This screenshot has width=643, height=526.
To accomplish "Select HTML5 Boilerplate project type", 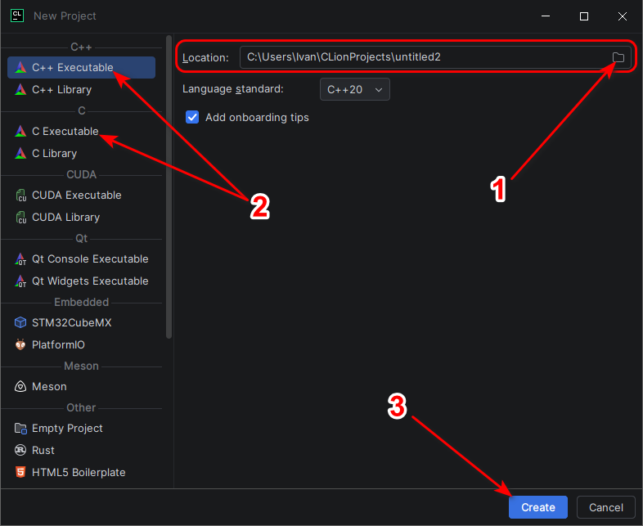I will point(81,472).
